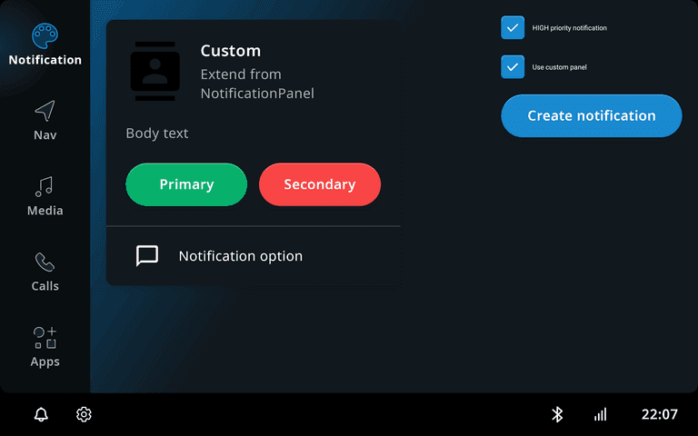This screenshot has height=436, width=698.
Task: Select the Notification option text row
Action: pos(241,256)
